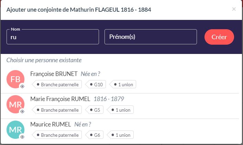The width and height of the screenshot is (243, 145).
Task: Click the G10 generation tag
Action: point(96,85)
